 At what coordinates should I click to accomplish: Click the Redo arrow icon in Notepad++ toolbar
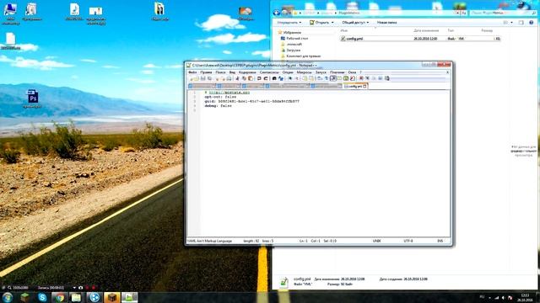(x=266, y=78)
